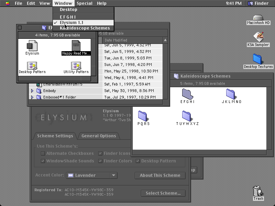The width and height of the screenshot is (275, 206).
Task: Open the File menu
Action: [x=19, y=3]
